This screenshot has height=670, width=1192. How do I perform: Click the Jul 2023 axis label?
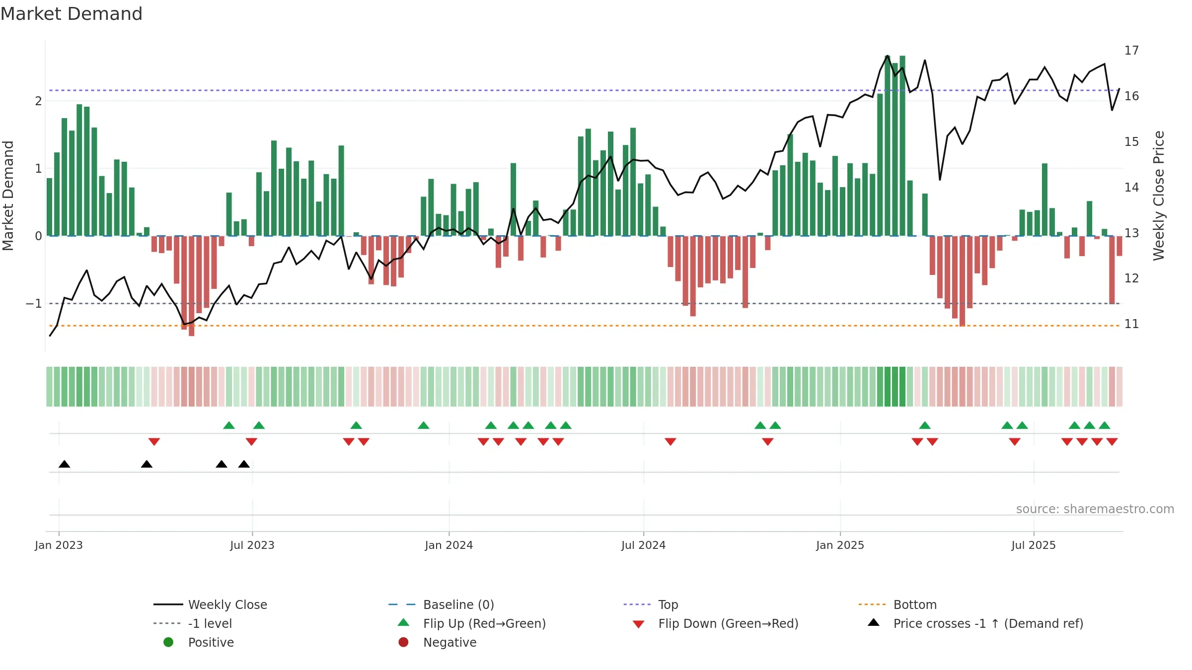[x=252, y=545]
